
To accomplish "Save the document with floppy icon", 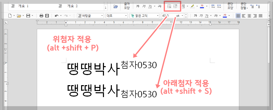I will (28, 16).
